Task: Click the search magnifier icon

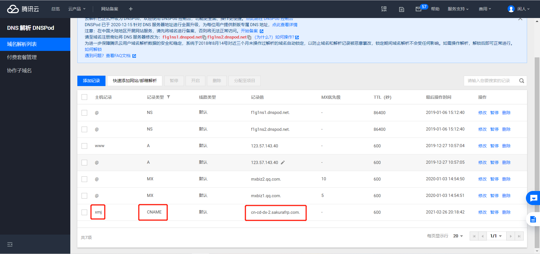Action: pyautogui.click(x=521, y=81)
